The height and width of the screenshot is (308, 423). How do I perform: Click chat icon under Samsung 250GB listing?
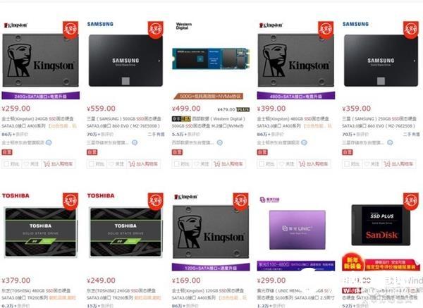click(390, 142)
